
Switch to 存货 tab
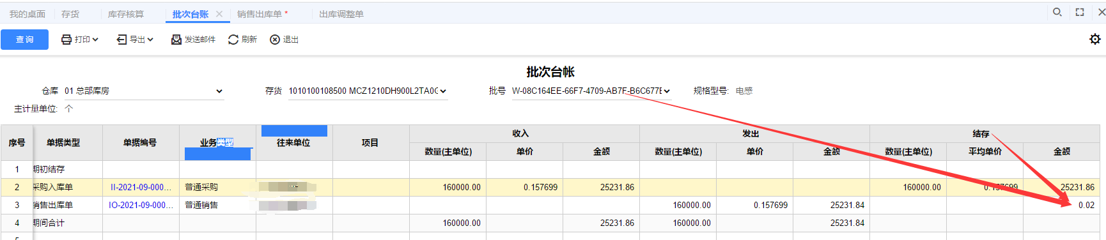click(70, 14)
